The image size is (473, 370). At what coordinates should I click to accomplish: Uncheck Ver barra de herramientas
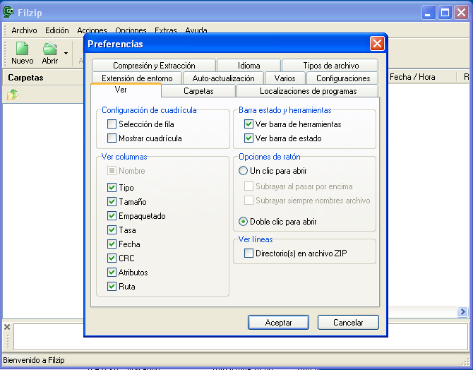(x=249, y=124)
